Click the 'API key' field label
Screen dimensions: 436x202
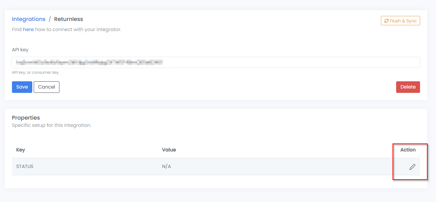20,50
